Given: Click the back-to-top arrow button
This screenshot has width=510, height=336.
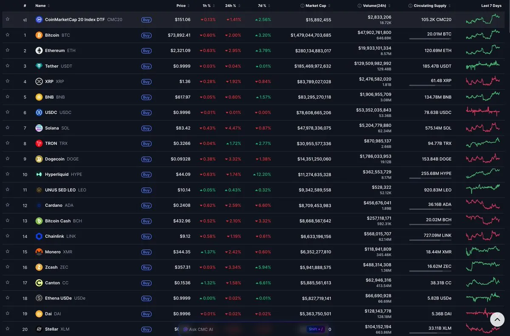Looking at the screenshot, I should pos(497,319).
